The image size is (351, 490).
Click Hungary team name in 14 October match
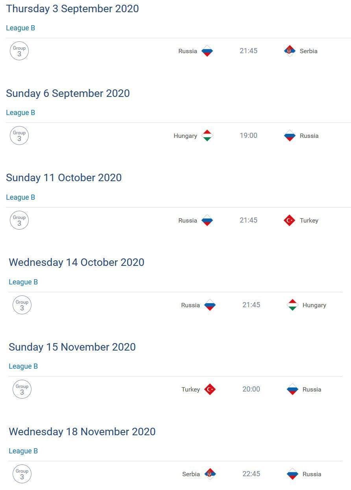314,305
